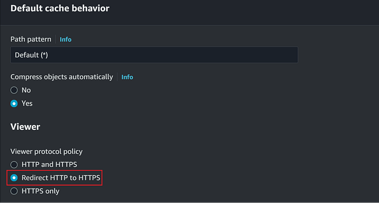Screen dimensions: 379x203
Task: Click the Viewer section heading
Action: coord(25,127)
